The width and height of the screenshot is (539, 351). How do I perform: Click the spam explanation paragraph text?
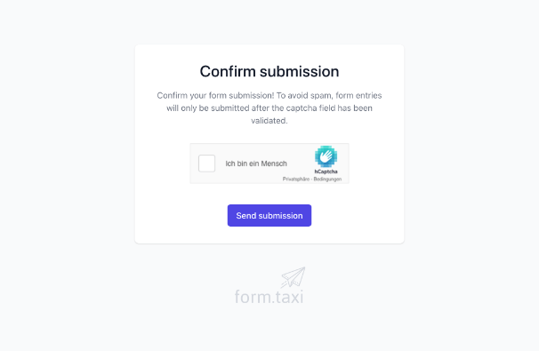tap(269, 108)
